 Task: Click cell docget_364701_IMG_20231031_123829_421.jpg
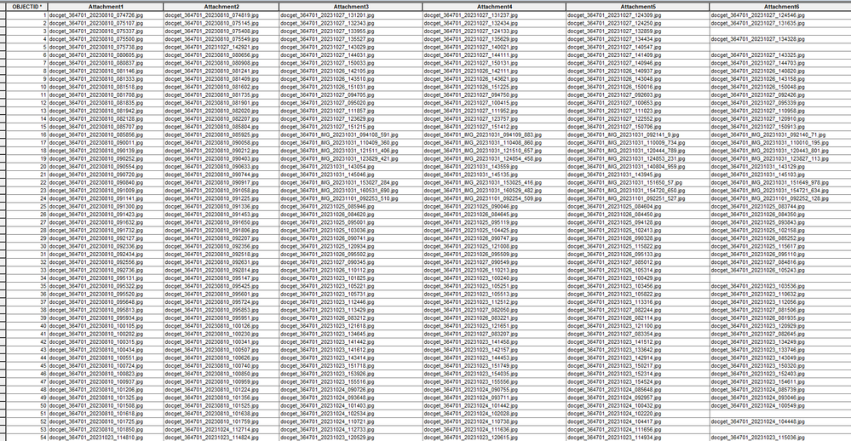coord(351,159)
